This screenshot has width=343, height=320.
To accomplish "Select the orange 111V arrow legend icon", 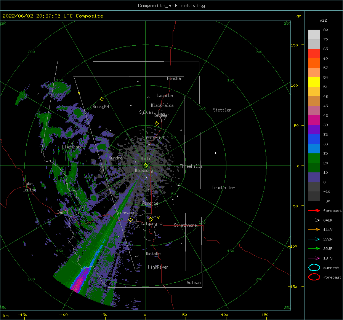I will (x=314, y=229).
